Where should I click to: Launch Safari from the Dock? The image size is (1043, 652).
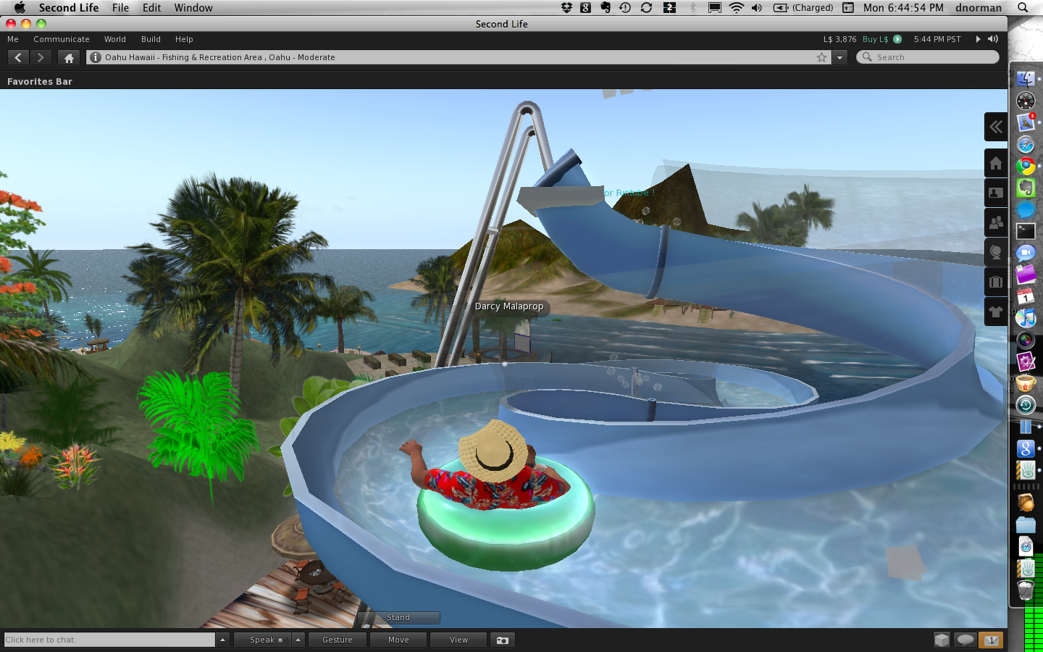click(x=1026, y=144)
